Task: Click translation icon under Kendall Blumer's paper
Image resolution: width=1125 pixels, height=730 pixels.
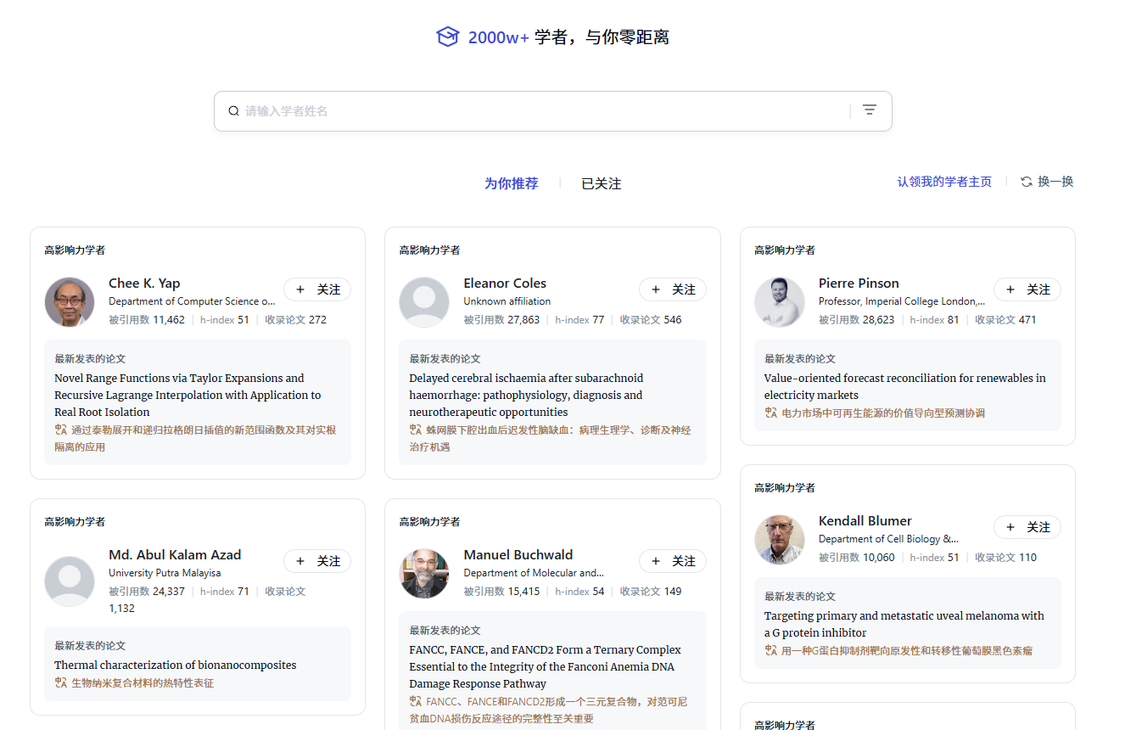Action: [770, 651]
